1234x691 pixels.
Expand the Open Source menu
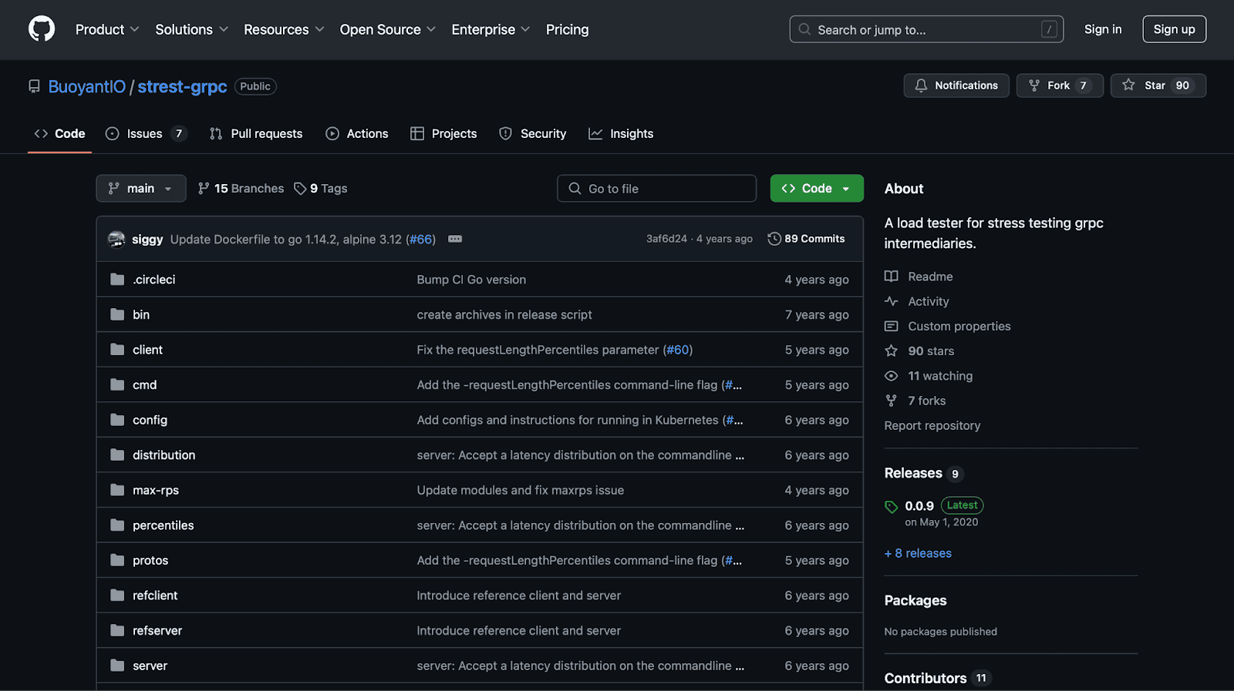point(388,29)
